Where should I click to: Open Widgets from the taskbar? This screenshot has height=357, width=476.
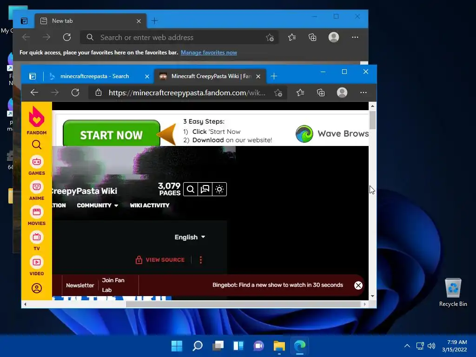coord(238,346)
